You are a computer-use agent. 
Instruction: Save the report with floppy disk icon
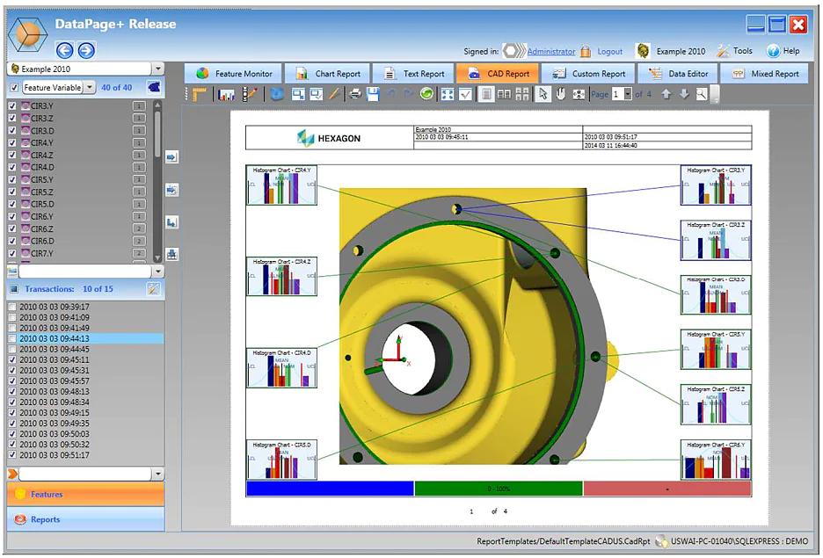tap(373, 94)
